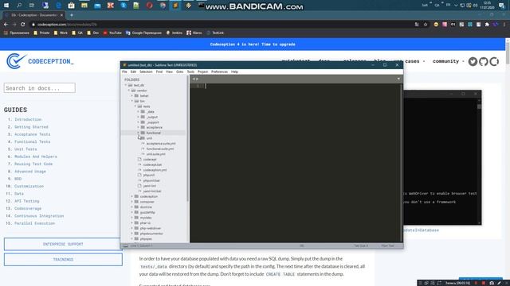Open Sublime Edit menu
510x286 pixels.
pos(133,71)
